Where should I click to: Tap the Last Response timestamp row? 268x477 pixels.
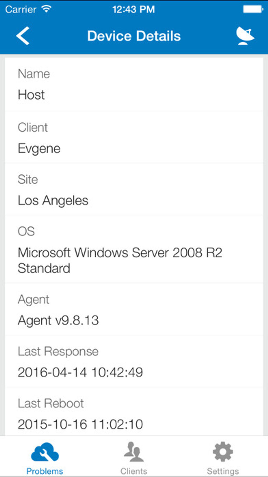[134, 362]
